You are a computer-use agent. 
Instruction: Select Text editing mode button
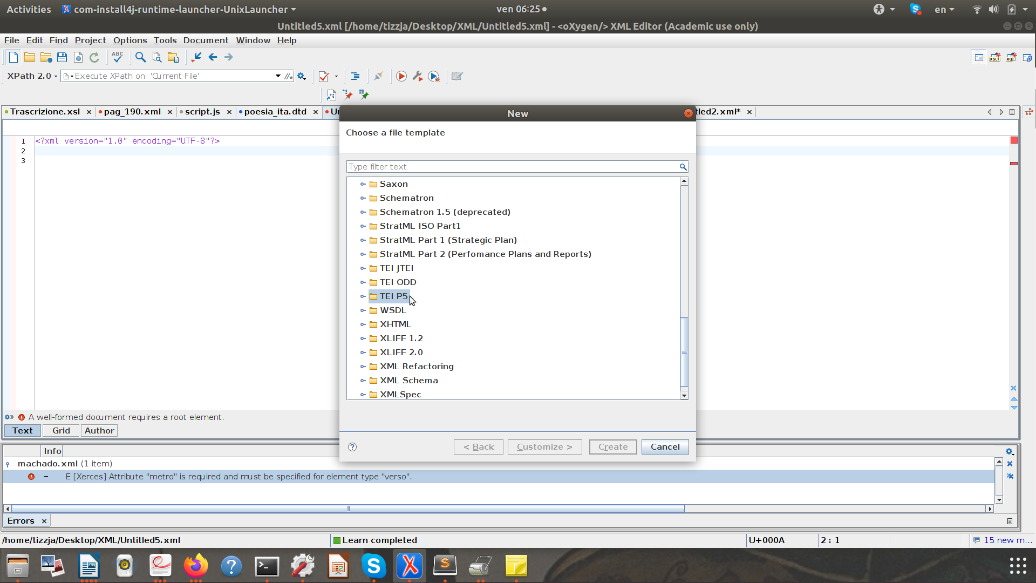23,431
